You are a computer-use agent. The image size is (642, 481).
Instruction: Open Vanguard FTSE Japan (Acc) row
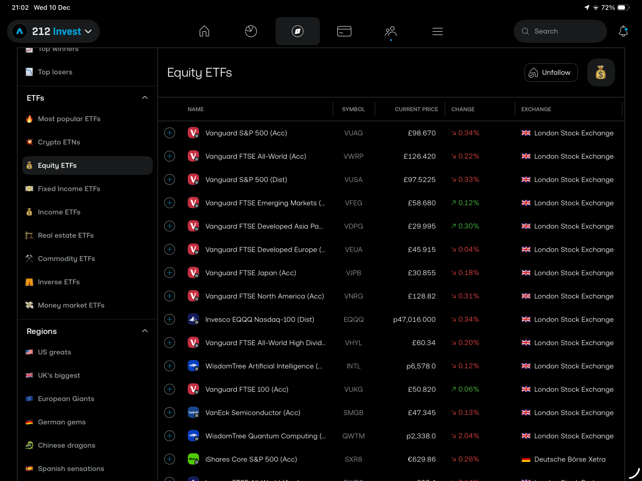(x=251, y=273)
